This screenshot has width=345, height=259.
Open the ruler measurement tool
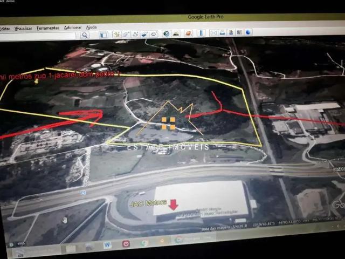point(201,33)
